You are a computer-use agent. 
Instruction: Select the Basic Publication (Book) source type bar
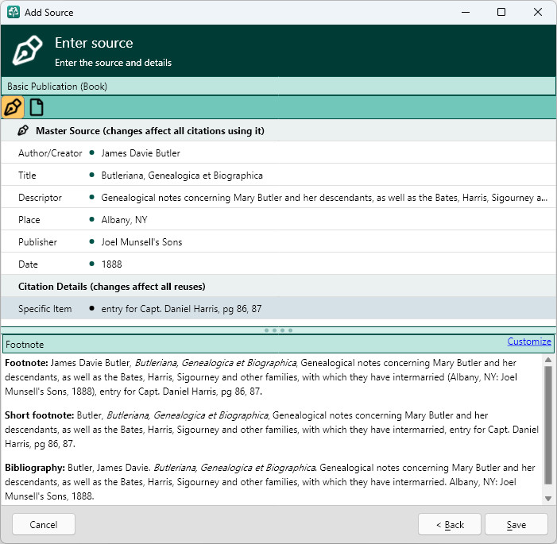tap(278, 87)
